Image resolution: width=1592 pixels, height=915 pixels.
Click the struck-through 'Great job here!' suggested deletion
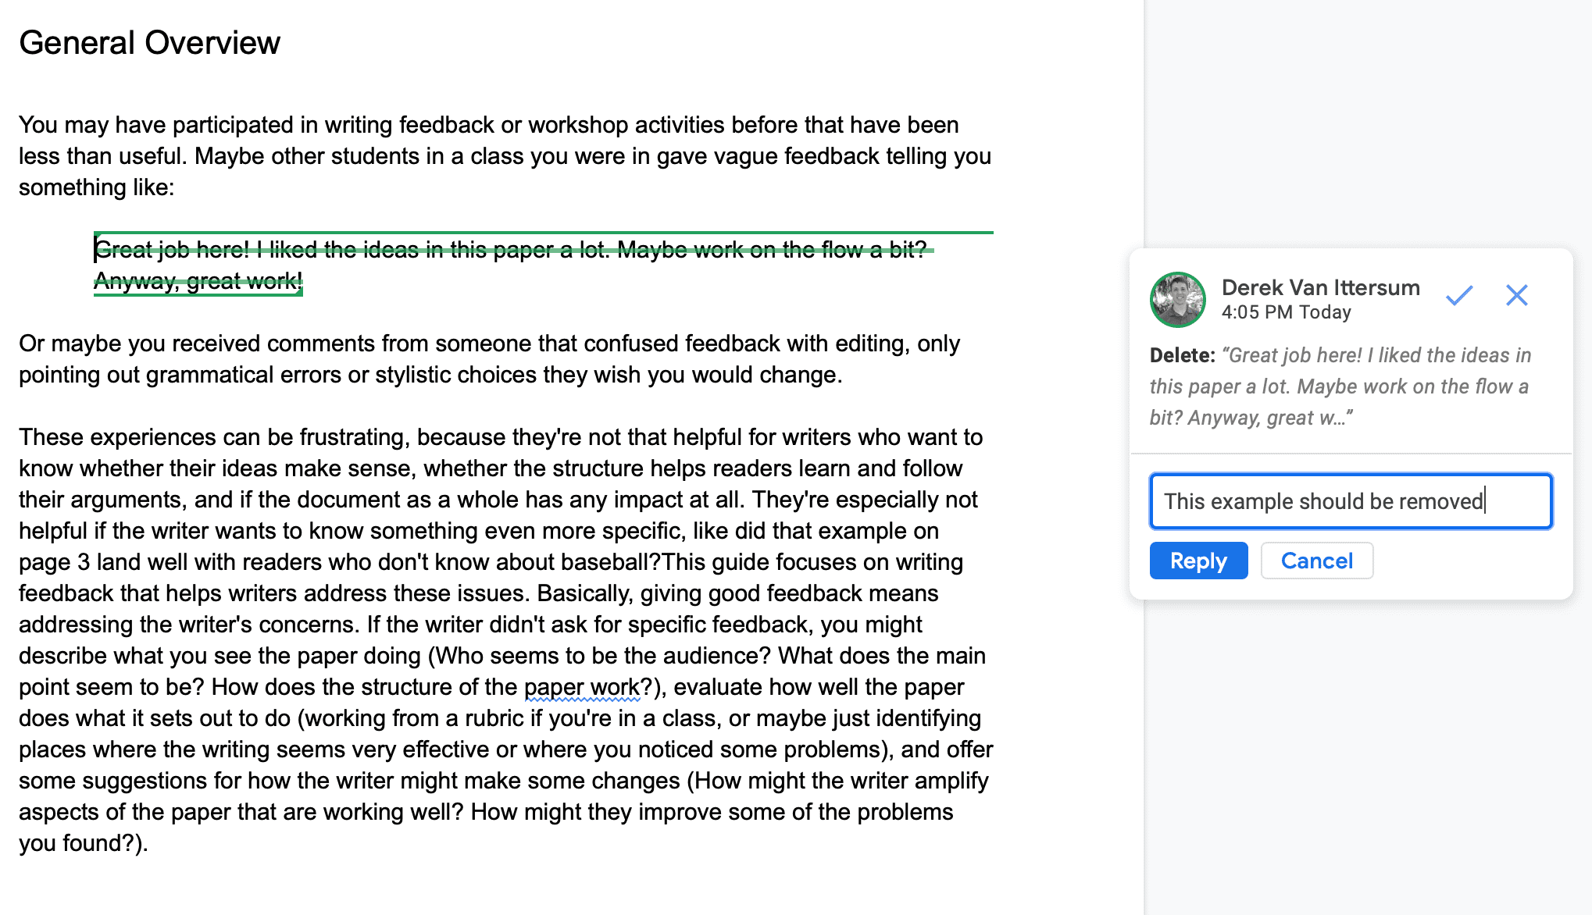[172, 250]
